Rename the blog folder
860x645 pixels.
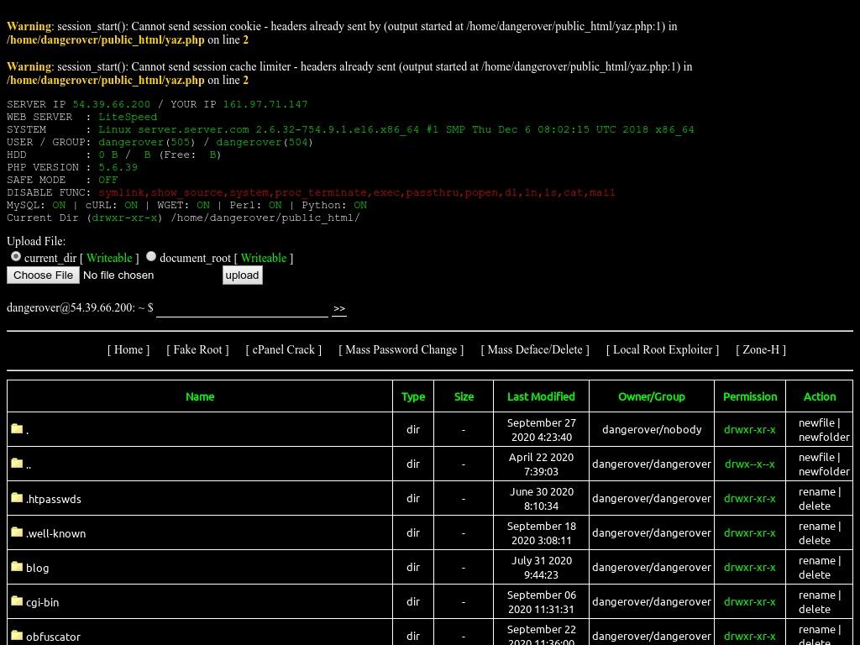click(x=817, y=560)
